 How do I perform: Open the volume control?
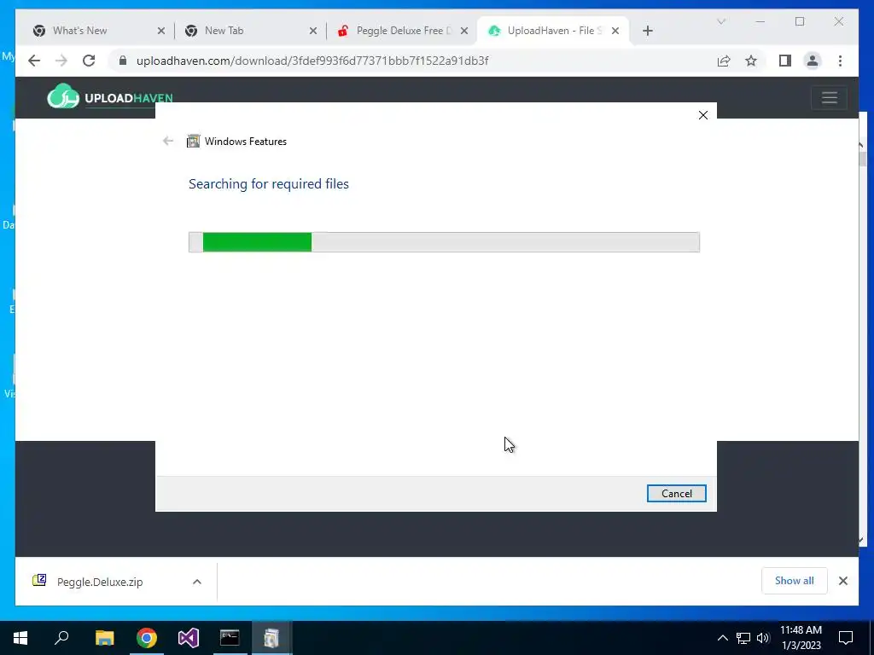[x=763, y=638]
